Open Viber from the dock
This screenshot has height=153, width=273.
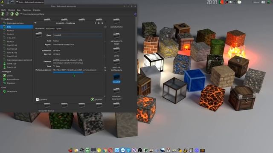pyautogui.click(x=134, y=150)
